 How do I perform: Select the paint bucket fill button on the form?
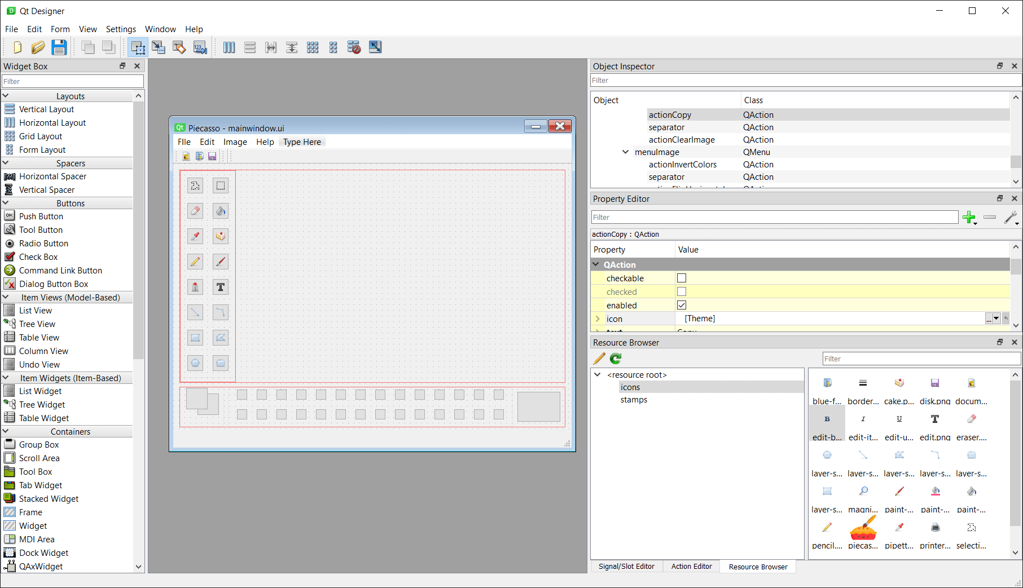coord(221,211)
